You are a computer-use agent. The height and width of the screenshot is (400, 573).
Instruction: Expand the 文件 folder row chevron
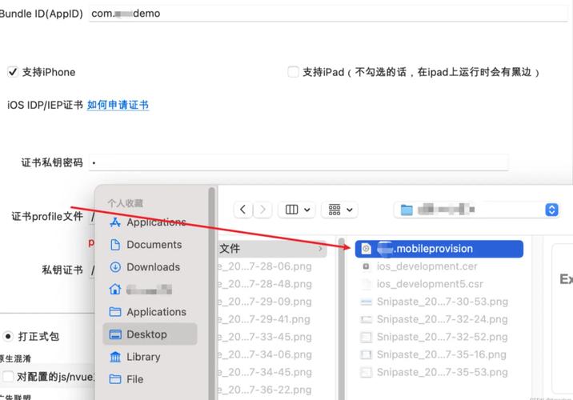(x=320, y=249)
